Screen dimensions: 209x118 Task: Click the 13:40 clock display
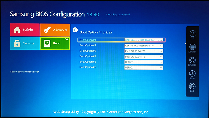[93, 15]
